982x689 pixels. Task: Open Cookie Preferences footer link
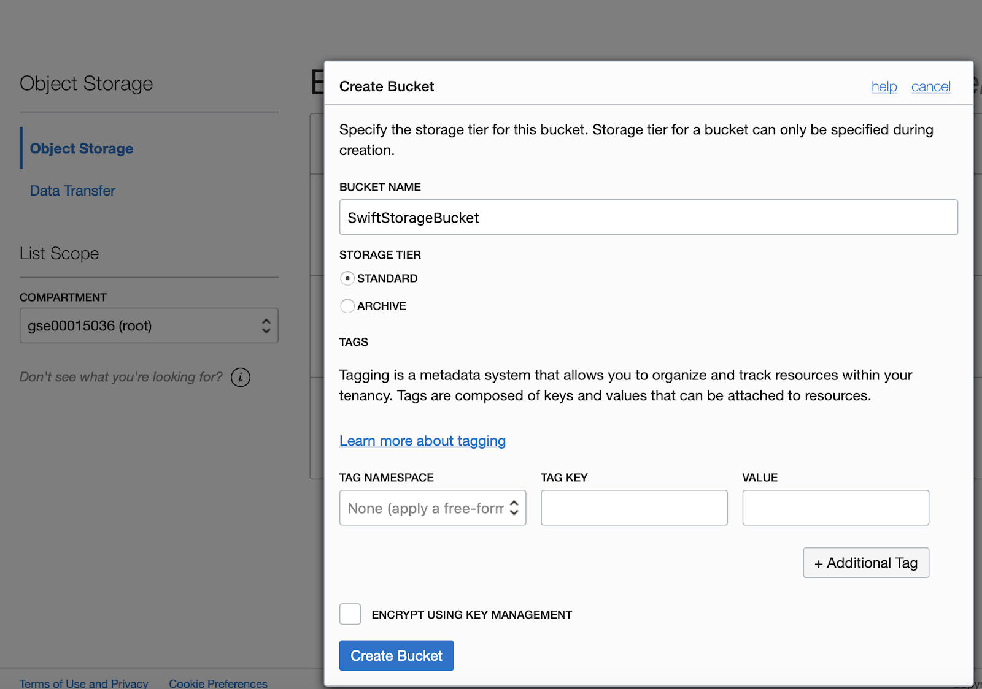point(218,683)
